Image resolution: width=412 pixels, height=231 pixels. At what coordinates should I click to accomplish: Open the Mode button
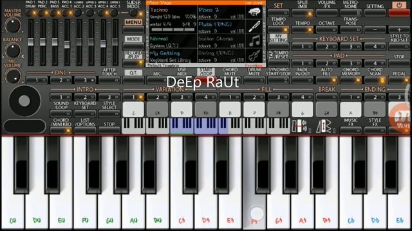click(133, 46)
